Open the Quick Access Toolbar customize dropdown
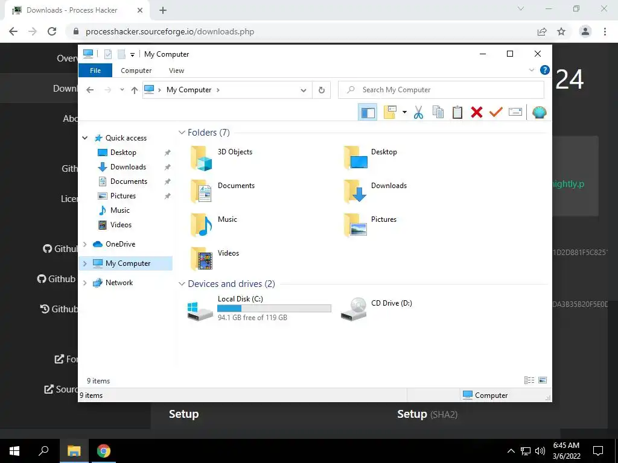 pyautogui.click(x=132, y=55)
